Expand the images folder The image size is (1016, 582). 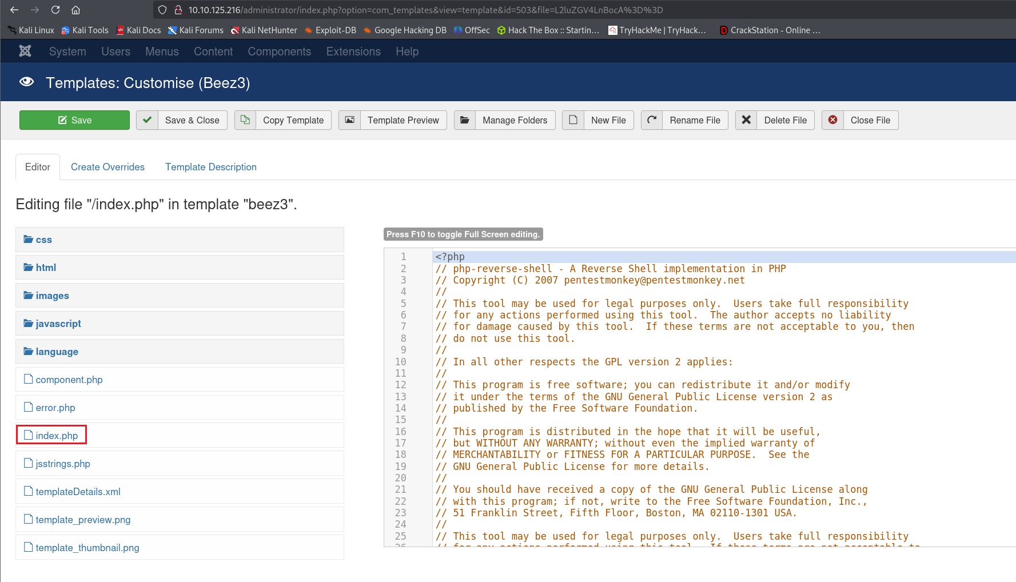click(180, 296)
